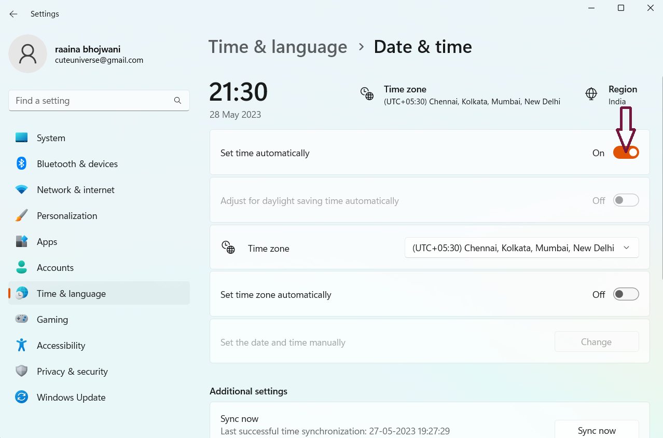Click the Gaming controller icon
This screenshot has width=663, height=438.
(21, 320)
